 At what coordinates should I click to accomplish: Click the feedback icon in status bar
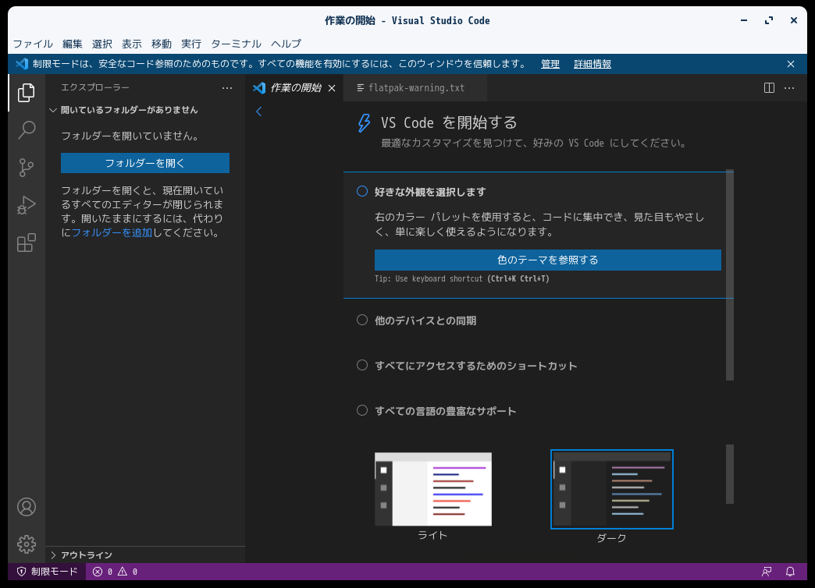click(x=767, y=572)
